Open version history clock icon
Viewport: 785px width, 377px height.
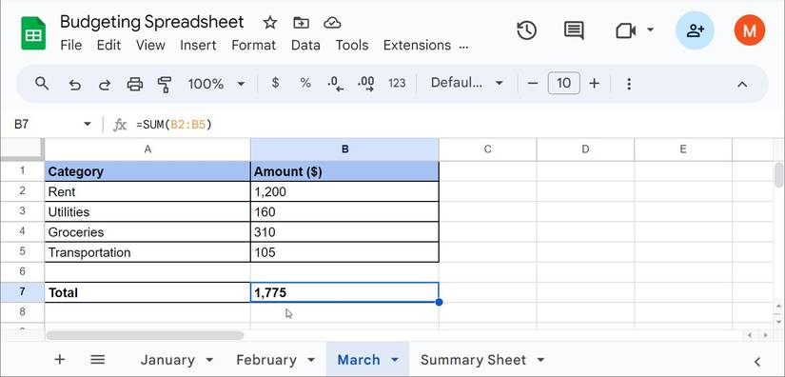[x=526, y=31]
